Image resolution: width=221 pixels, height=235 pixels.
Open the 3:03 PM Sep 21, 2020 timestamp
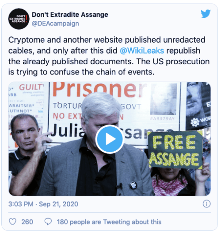point(43,204)
